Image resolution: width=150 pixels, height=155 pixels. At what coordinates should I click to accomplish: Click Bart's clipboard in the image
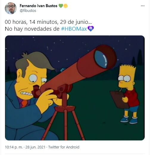(x=119, y=100)
